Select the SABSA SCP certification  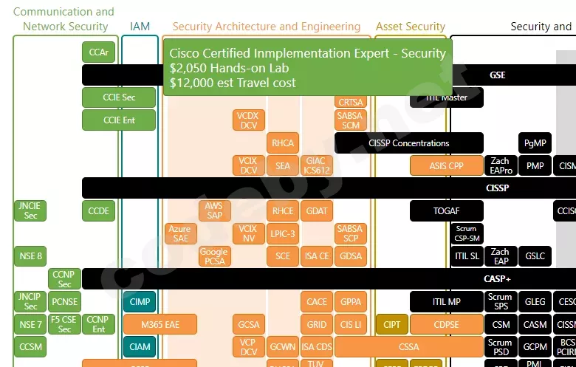[x=351, y=233]
